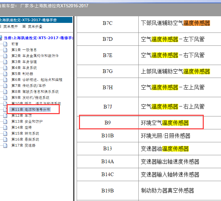Click cell 变速器油温度传感器
The image size is (221, 201).
click(x=180, y=149)
